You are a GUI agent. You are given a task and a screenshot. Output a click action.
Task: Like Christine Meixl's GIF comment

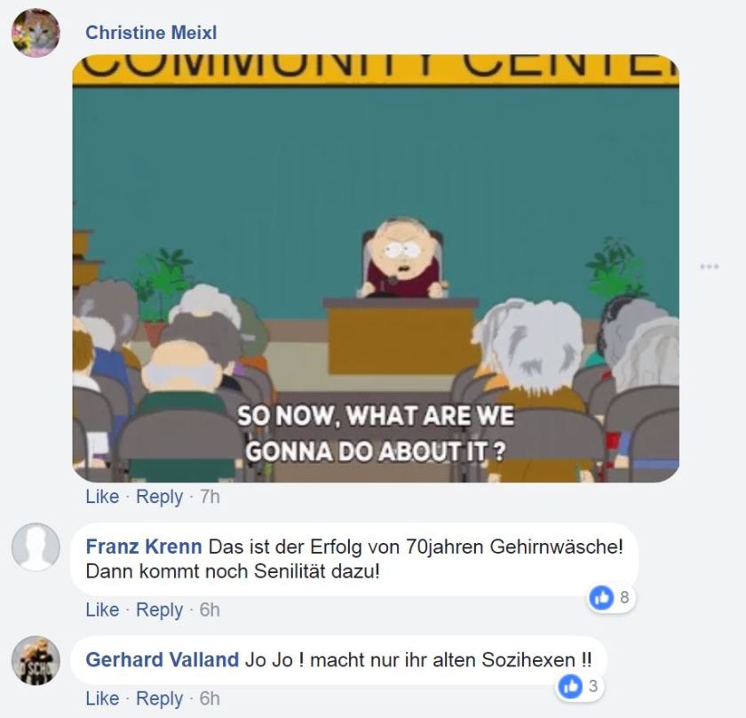pyautogui.click(x=102, y=497)
